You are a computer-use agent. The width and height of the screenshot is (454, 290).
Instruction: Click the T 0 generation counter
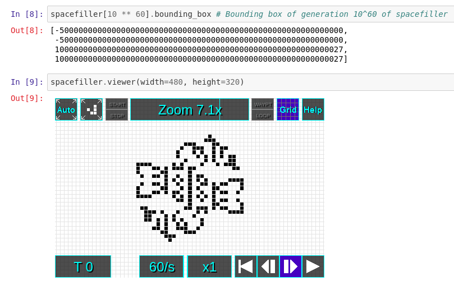[x=83, y=266]
